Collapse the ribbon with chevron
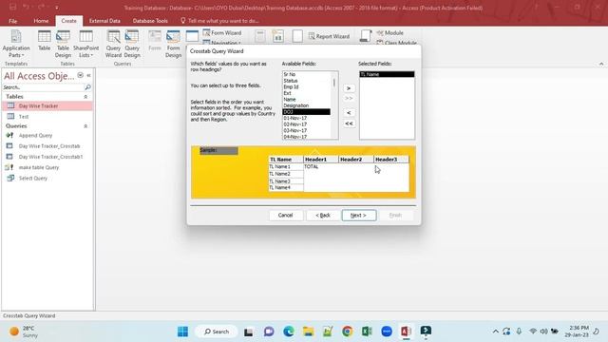 [601, 64]
